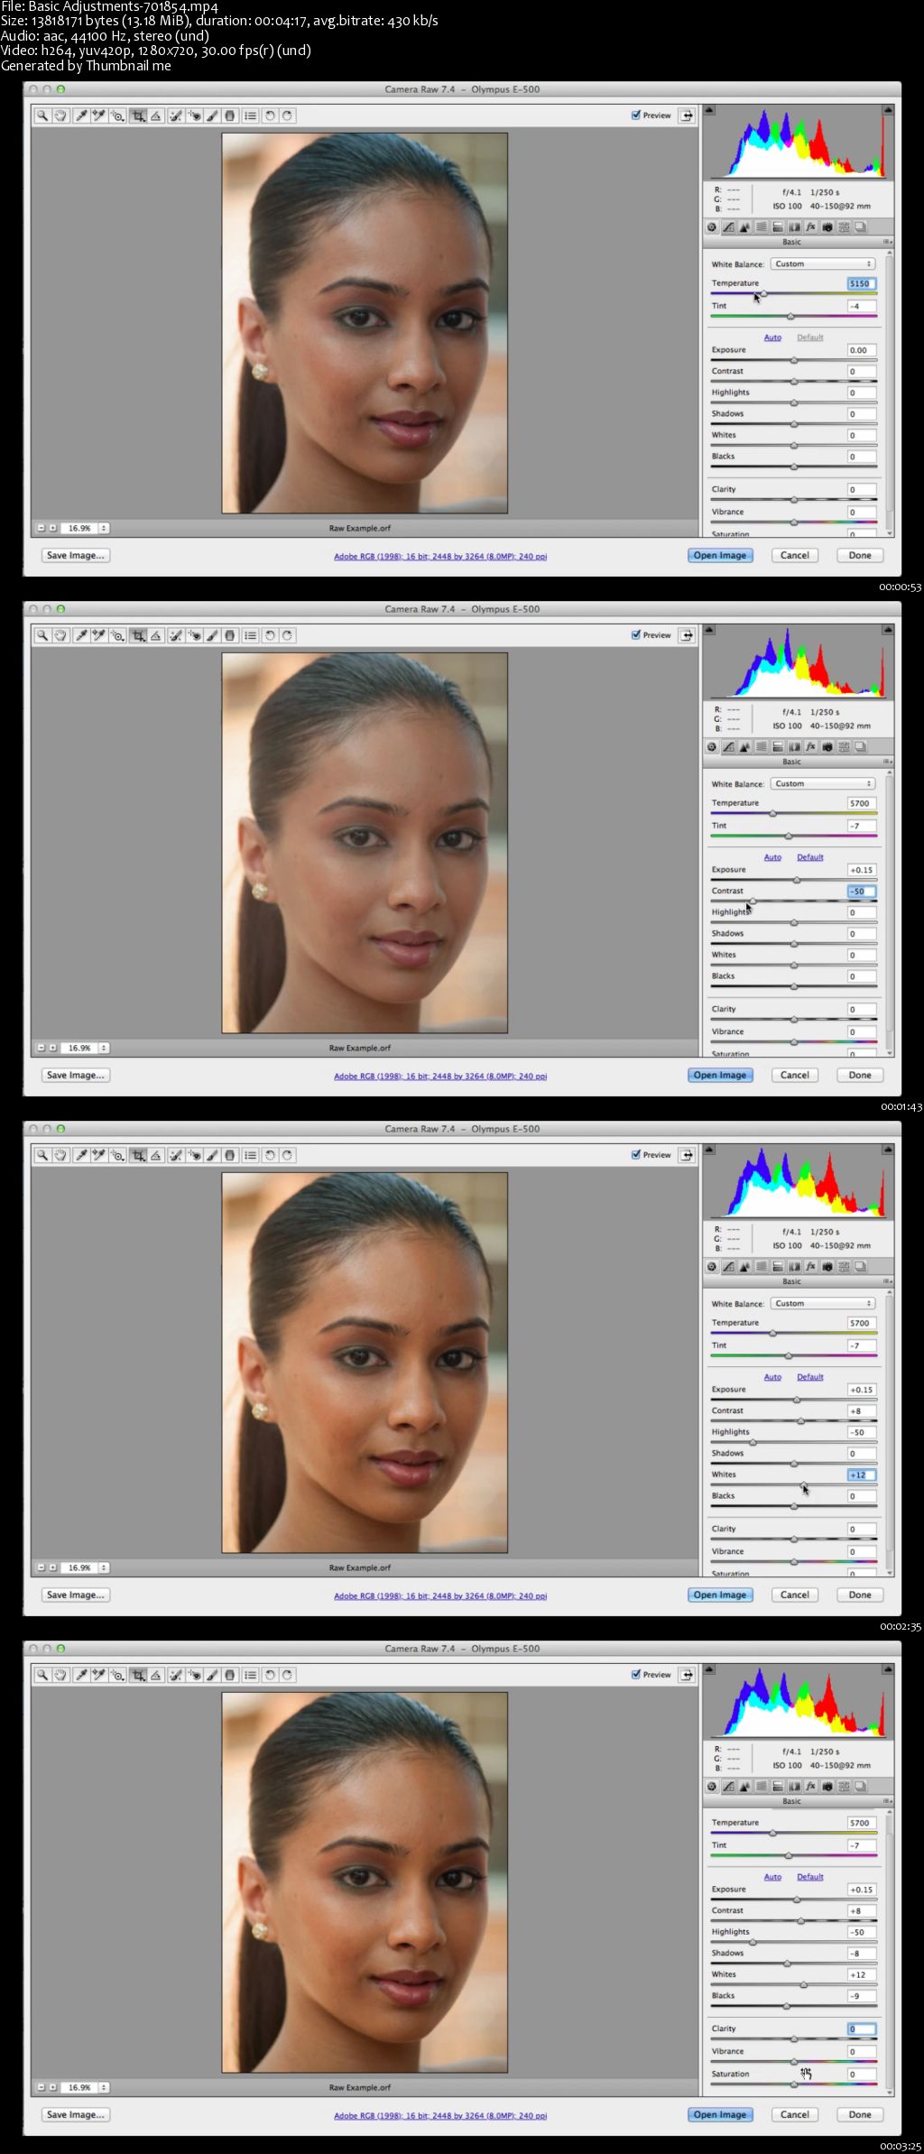Toggle full screen mode icon in the 00:00:53 frame
Image resolution: width=924 pixels, height=2154 pixels.
click(x=688, y=116)
